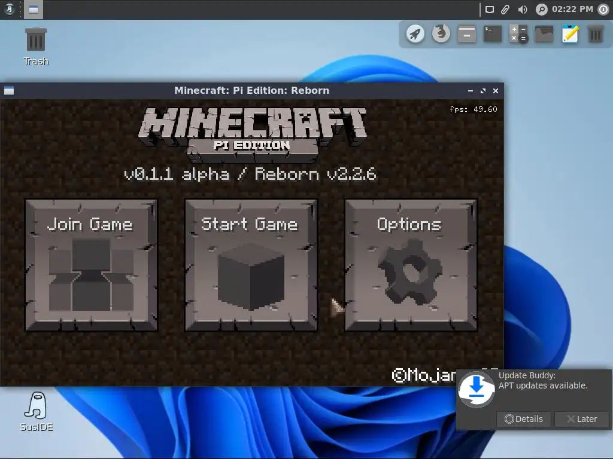The width and height of the screenshot is (613, 459).
Task: Click the Update Buddy download icon
Action: point(477,390)
